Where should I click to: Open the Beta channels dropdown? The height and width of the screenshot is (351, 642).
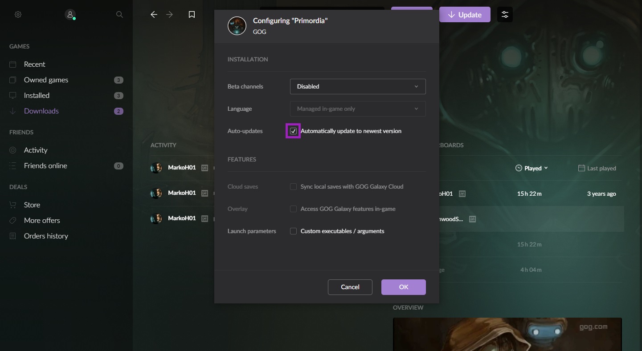click(x=358, y=87)
